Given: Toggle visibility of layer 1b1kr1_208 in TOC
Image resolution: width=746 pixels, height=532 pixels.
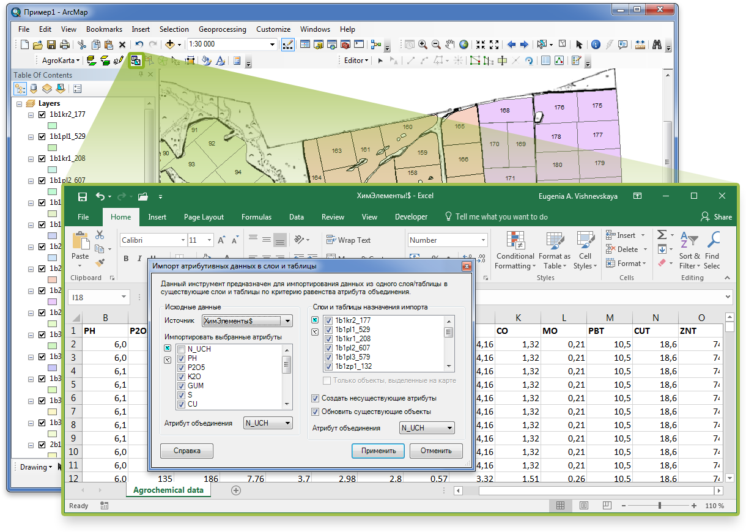Looking at the screenshot, I should pos(42,158).
